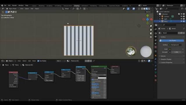Open the Modifiers wrench properties tab icon
Viewport: 186px width, 105px height.
tap(156, 59)
